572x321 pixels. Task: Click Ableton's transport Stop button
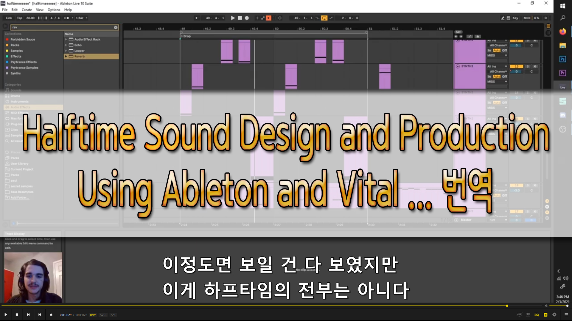pyautogui.click(x=240, y=18)
